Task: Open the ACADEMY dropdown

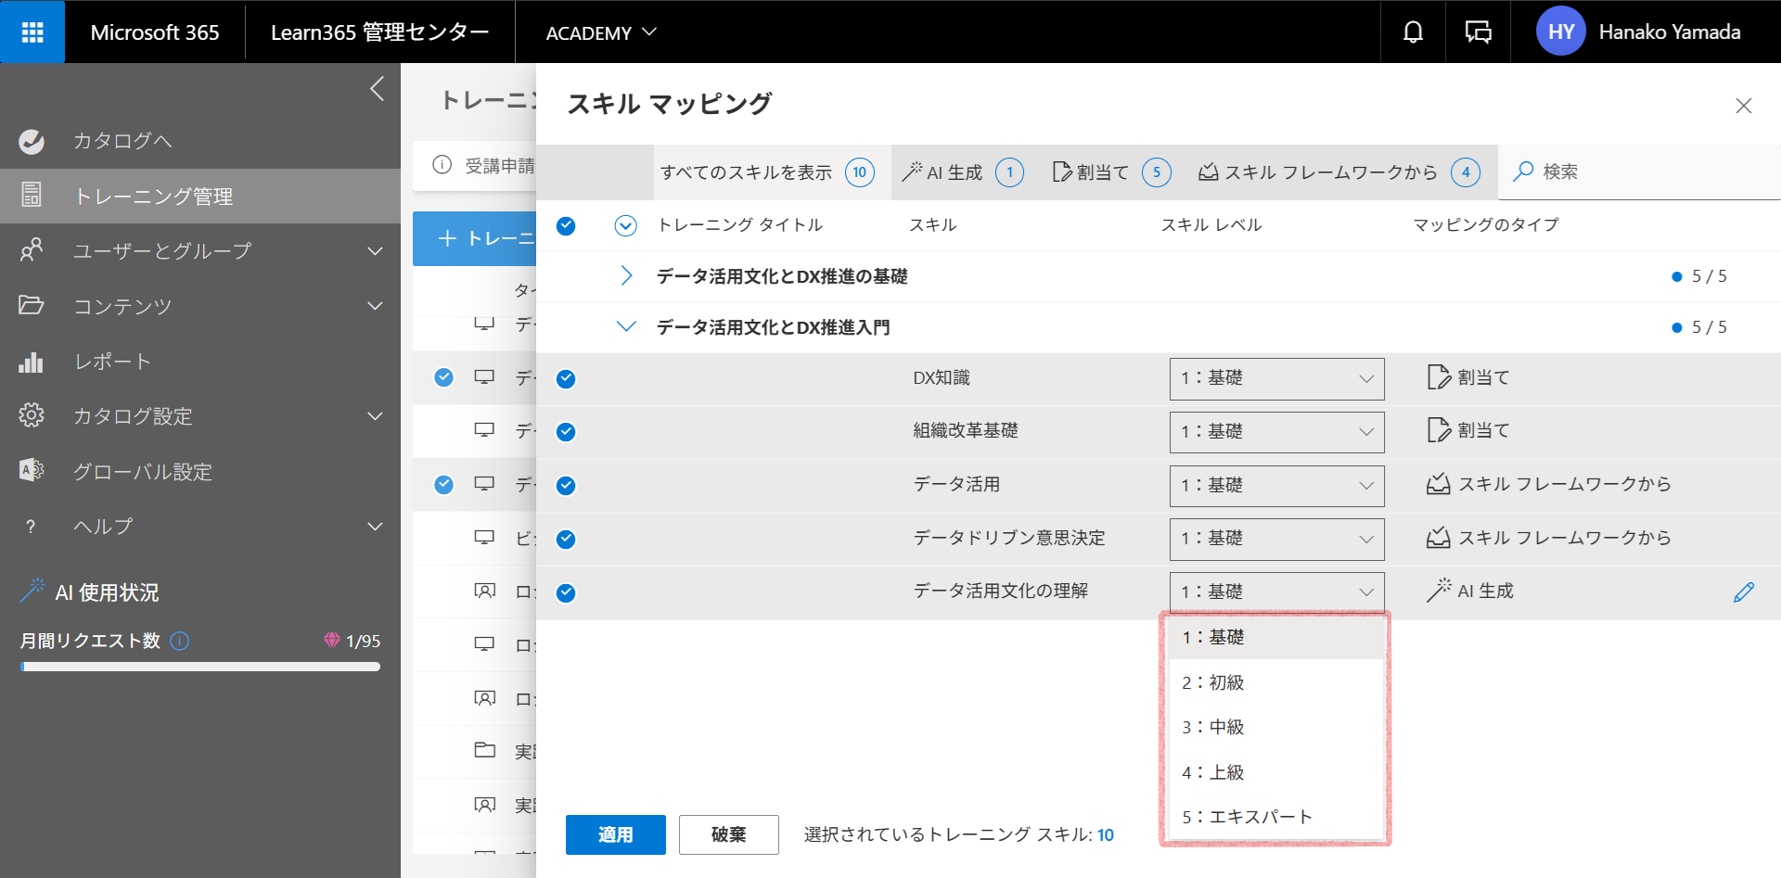Action: click(601, 32)
